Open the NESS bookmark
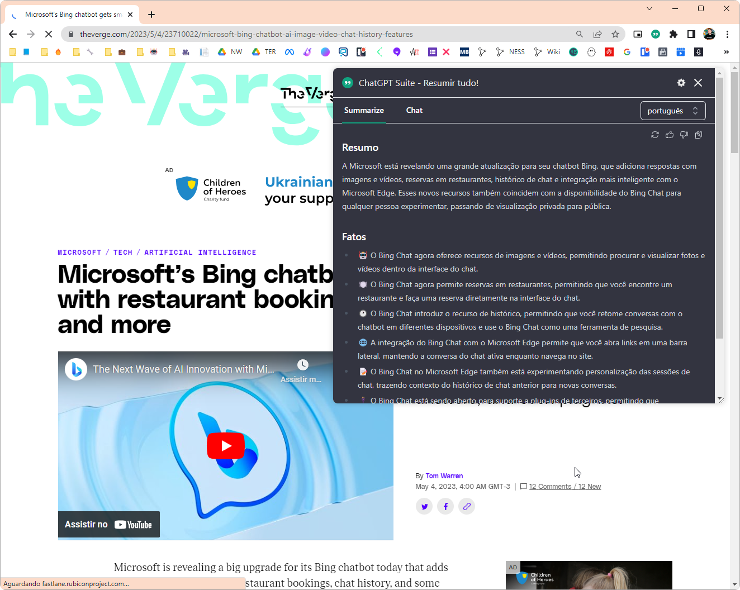 pyautogui.click(x=510, y=52)
